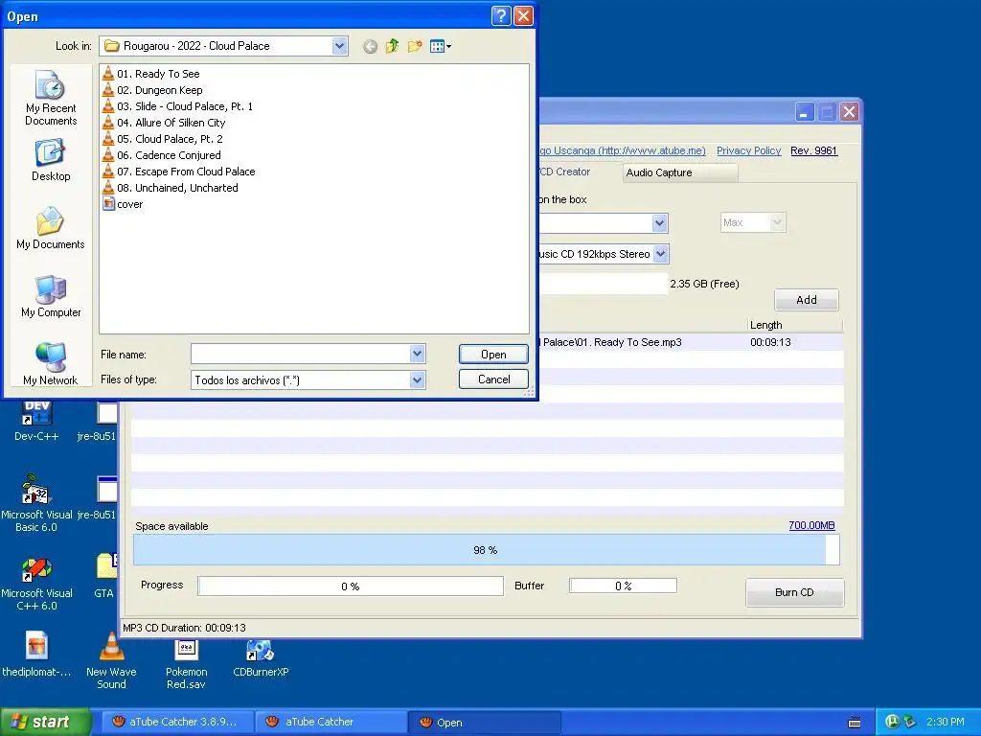This screenshot has height=736, width=981.
Task: Select Microsoft Visual C++ 6.0 desktop icon
Action: coord(36,584)
